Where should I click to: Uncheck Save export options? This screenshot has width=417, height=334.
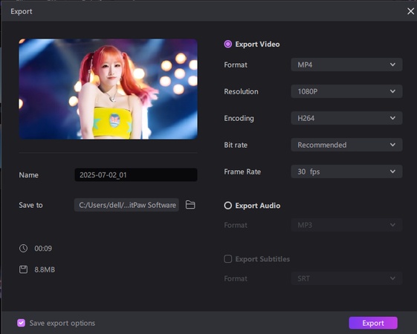(22, 323)
